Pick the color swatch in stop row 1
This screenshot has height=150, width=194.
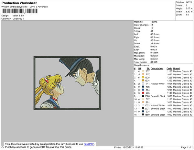(143, 71)
